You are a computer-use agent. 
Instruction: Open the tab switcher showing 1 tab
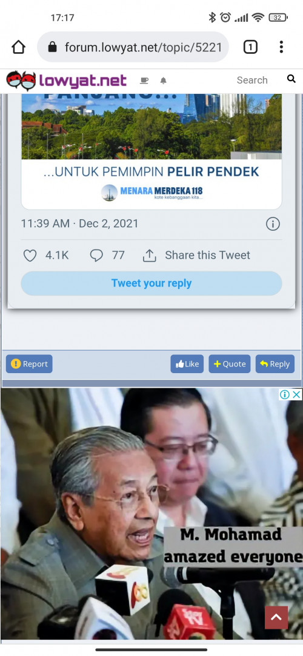[250, 47]
